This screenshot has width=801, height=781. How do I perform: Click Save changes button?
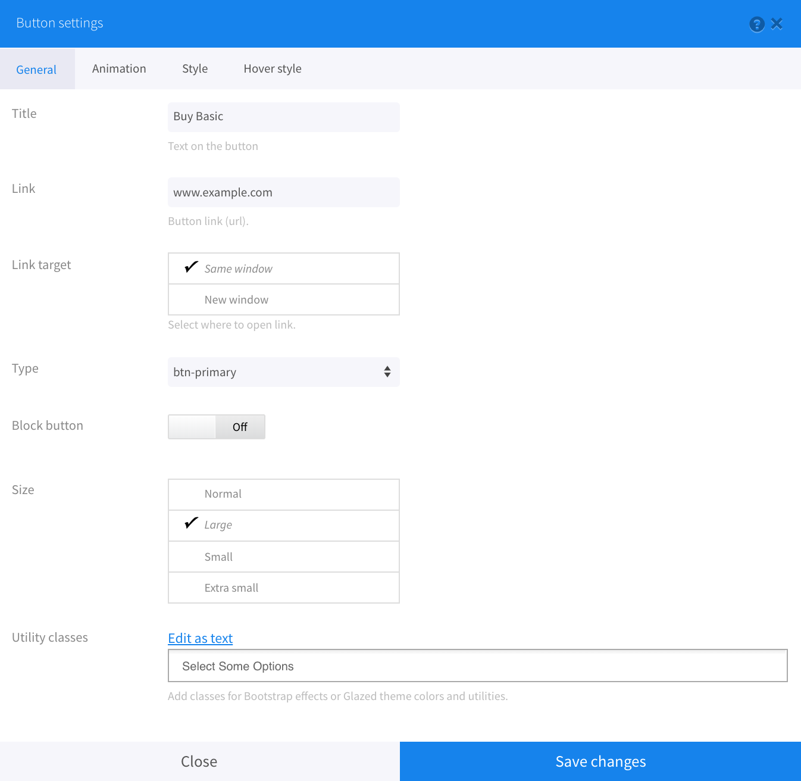pyautogui.click(x=600, y=761)
